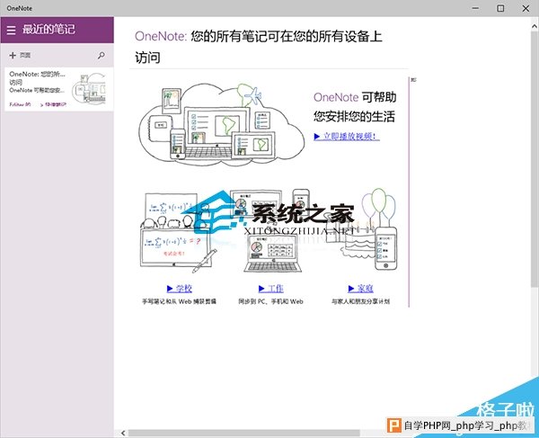This screenshot has height=438, width=539.
Task: Click the cloud devices illustration
Action: pos(222,124)
